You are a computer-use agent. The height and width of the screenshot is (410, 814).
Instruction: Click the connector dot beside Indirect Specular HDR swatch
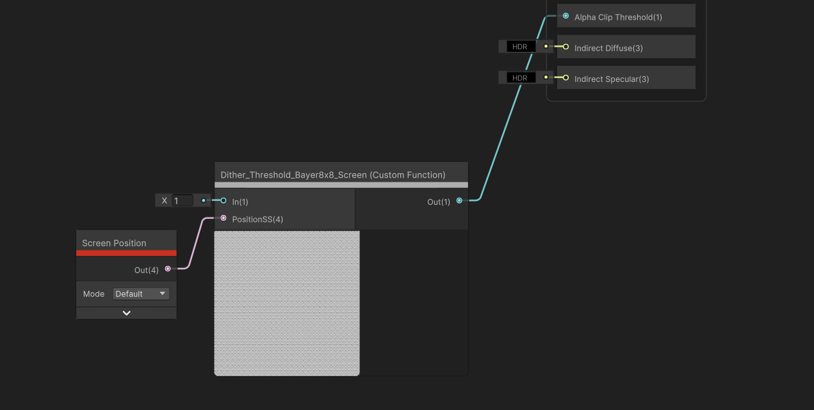(x=546, y=77)
